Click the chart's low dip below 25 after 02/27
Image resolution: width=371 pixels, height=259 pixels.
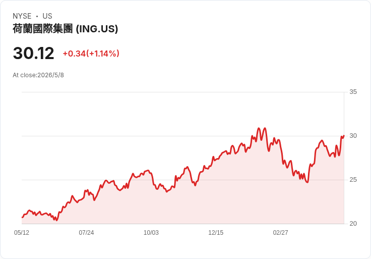pos(307,182)
